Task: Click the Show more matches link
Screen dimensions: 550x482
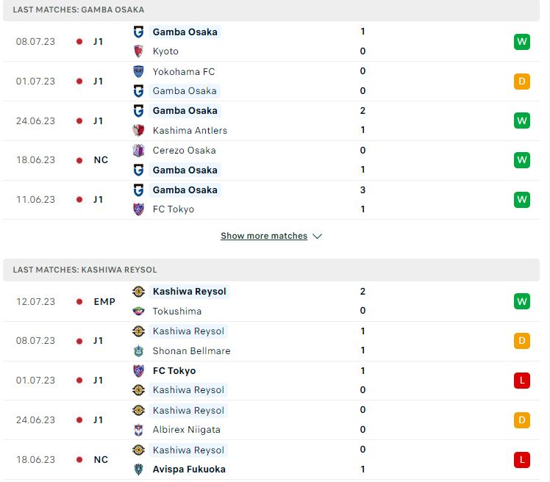Action: 264,236
